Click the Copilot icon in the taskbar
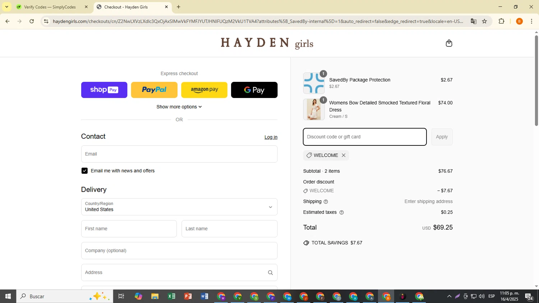The height and width of the screenshot is (303, 539). click(138, 297)
